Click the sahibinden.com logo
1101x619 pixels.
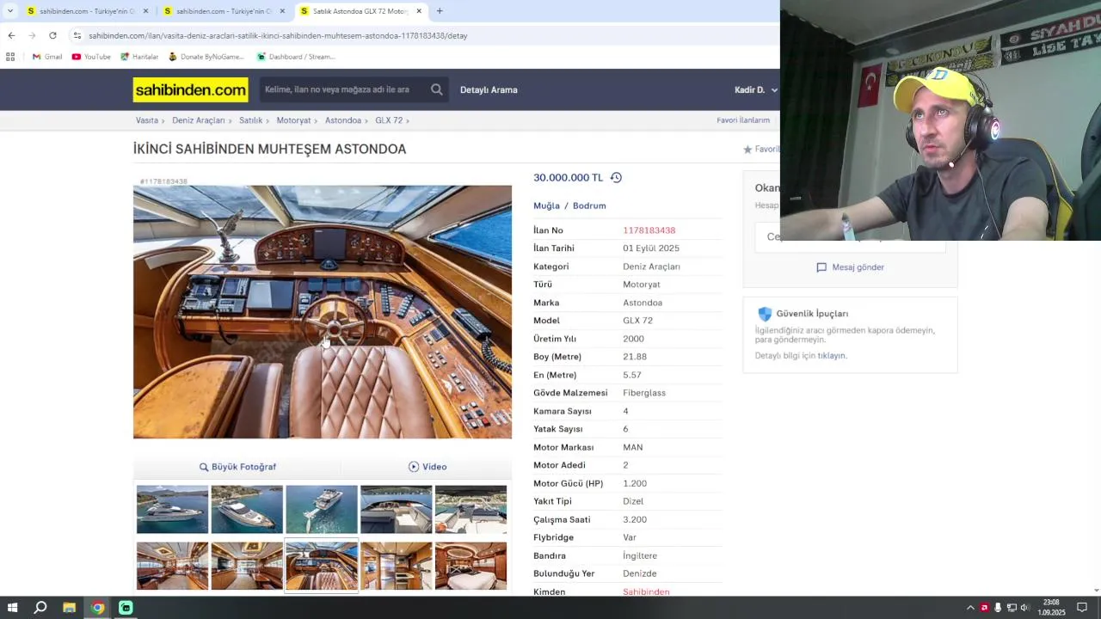(x=191, y=89)
